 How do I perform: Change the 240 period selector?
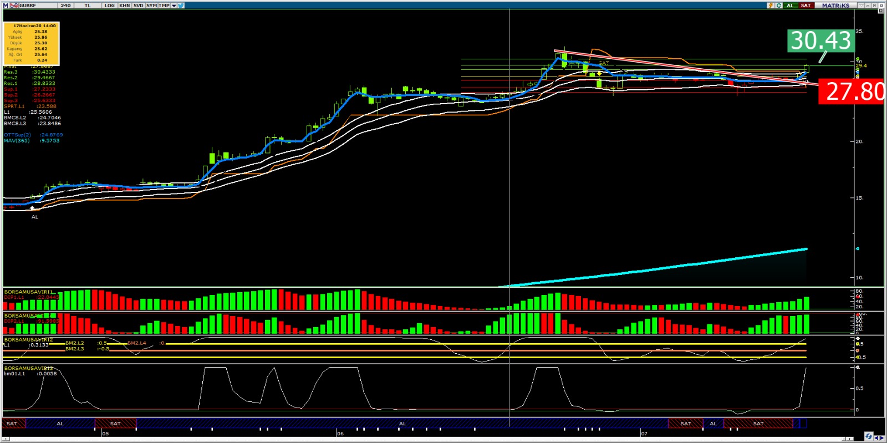coord(65,6)
